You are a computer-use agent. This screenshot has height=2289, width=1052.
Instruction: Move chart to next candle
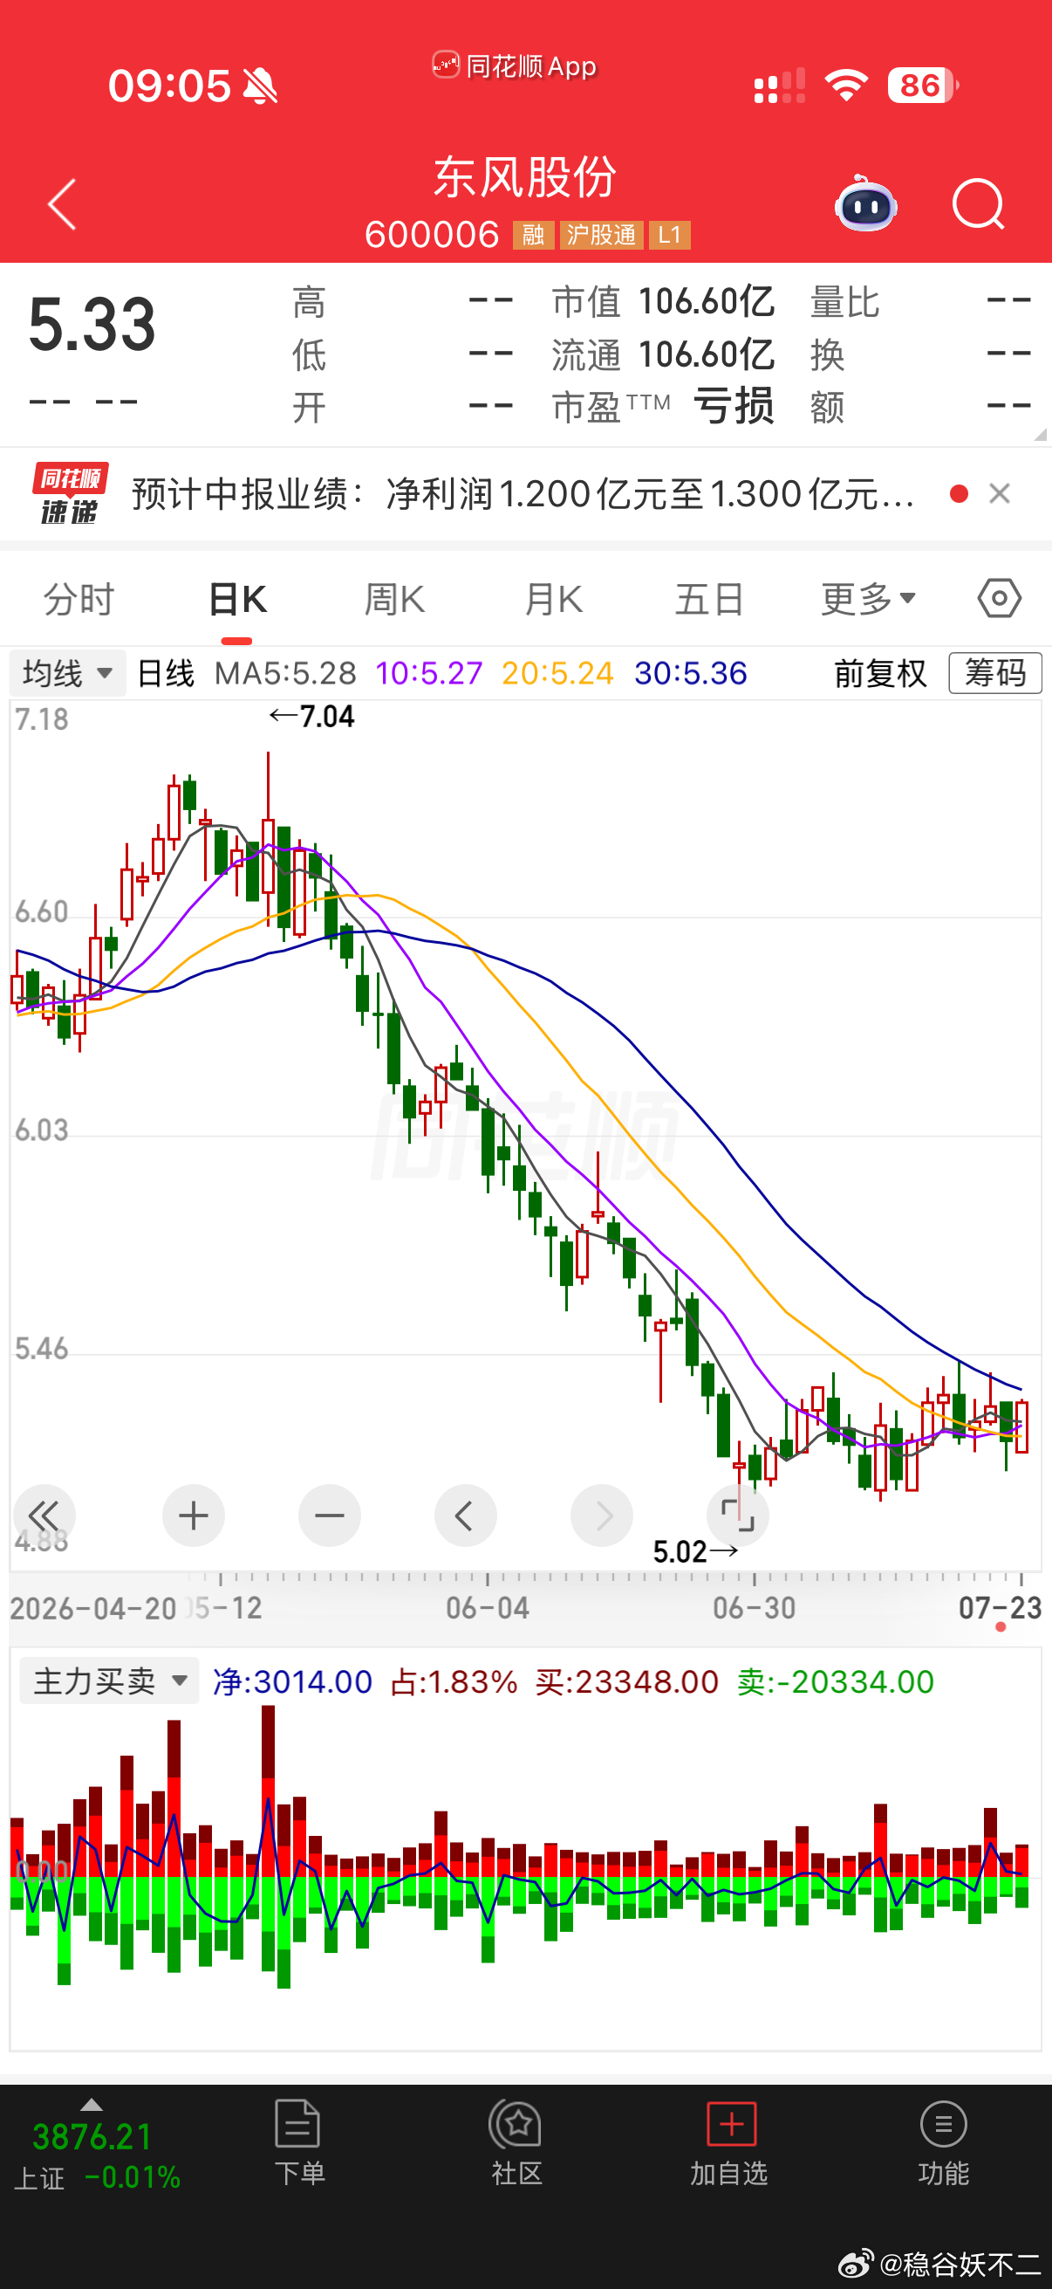[602, 1515]
